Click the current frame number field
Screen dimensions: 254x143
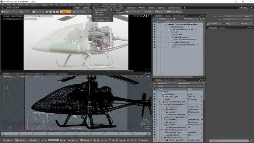click(x=54, y=140)
